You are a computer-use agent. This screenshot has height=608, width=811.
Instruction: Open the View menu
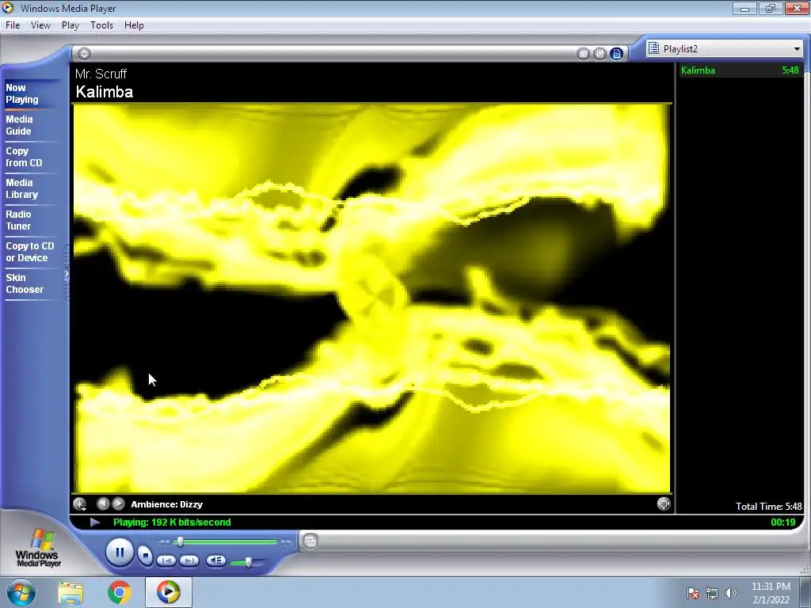pyautogui.click(x=40, y=25)
